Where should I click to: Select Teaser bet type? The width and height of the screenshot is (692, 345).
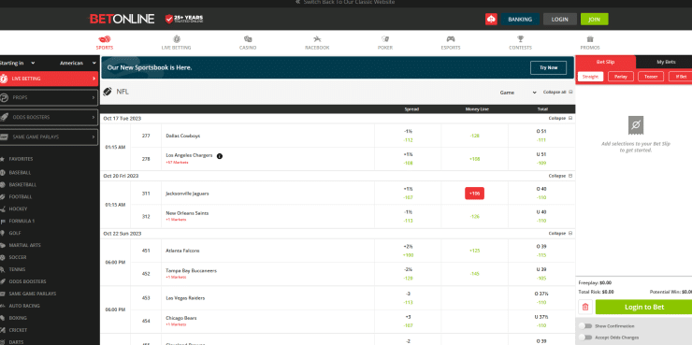click(x=651, y=77)
